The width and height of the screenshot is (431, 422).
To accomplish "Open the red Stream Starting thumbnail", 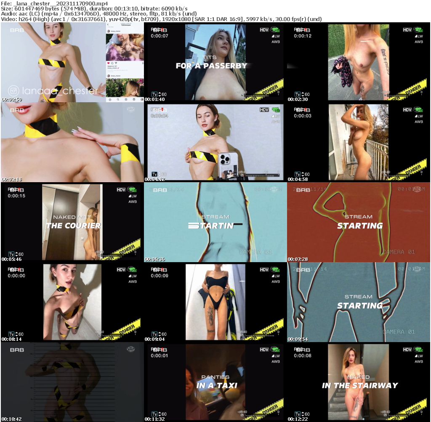I will click(x=358, y=222).
